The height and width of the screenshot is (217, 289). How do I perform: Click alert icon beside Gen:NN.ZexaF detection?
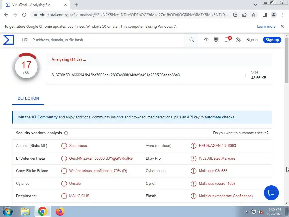(64, 158)
